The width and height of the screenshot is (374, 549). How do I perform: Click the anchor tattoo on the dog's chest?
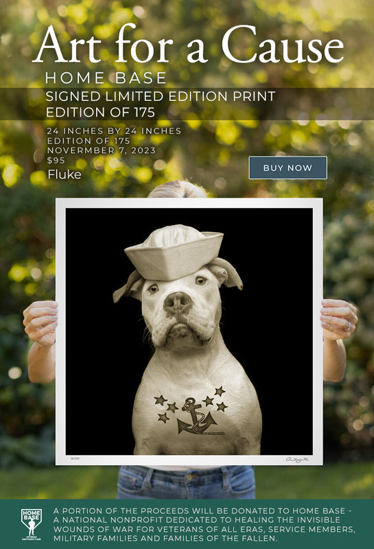point(197,417)
